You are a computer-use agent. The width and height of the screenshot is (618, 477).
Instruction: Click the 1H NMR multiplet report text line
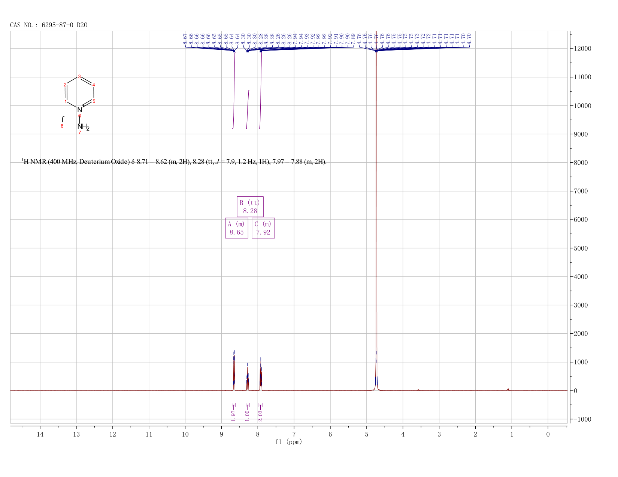pos(174,162)
